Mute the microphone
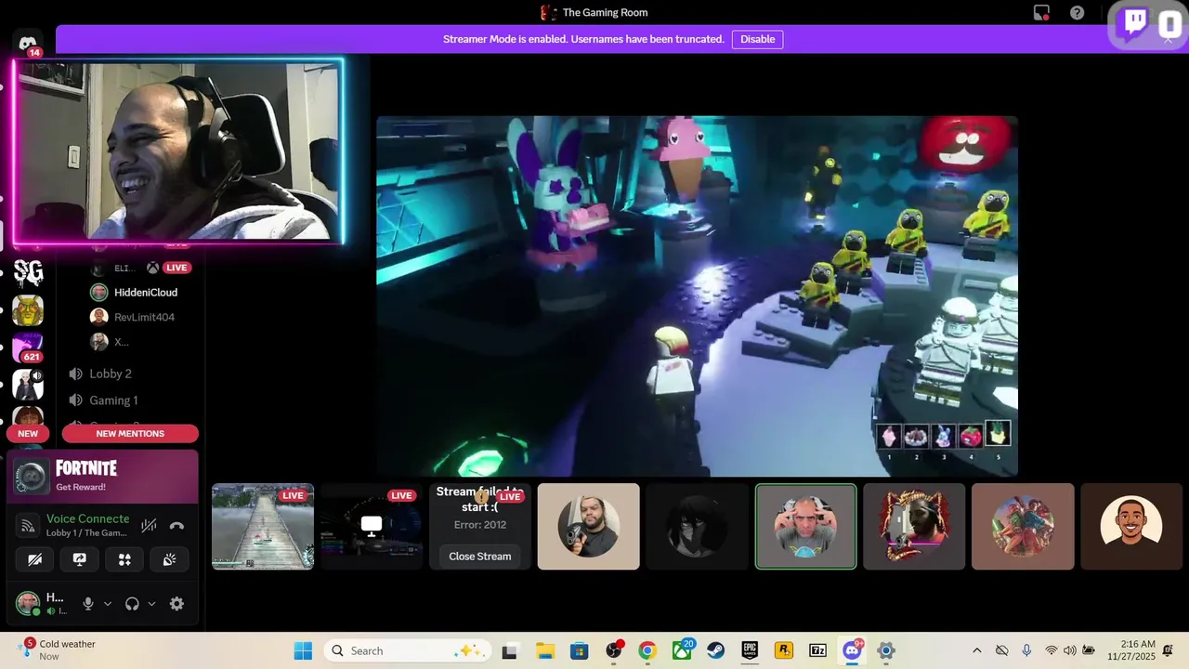 click(88, 604)
